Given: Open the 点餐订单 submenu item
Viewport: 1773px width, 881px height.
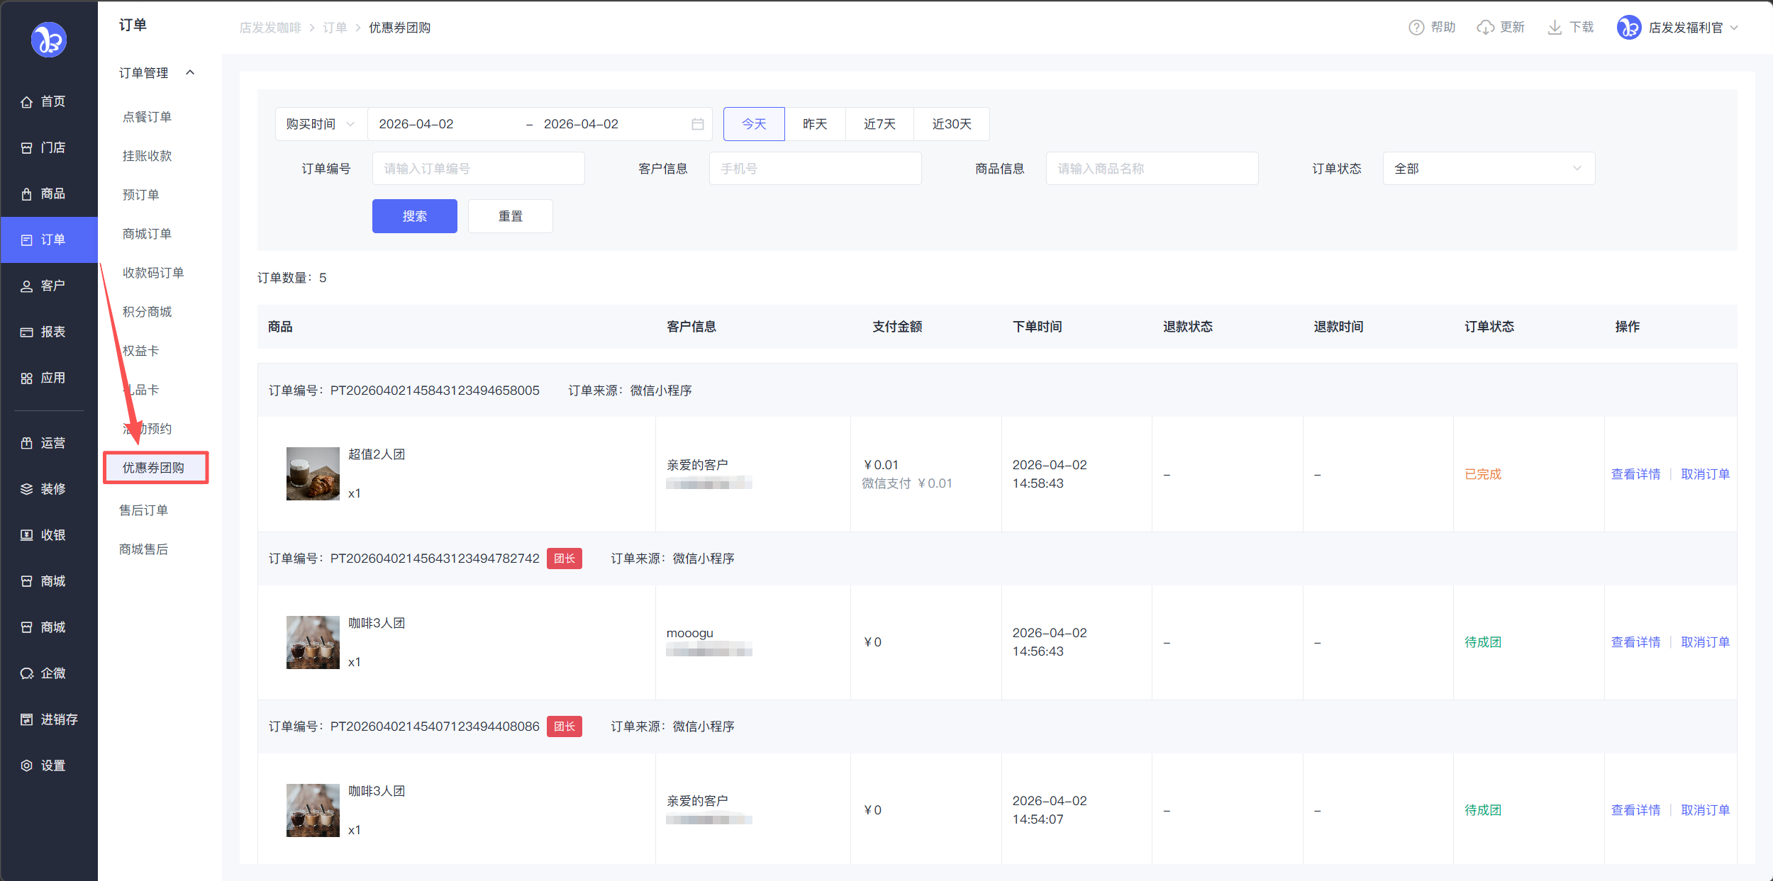Looking at the screenshot, I should click(147, 117).
